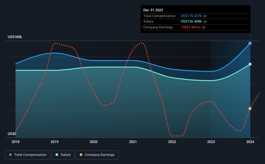Viewport: 265px width, 164px height.
Task: Click the US$136.408k salary value
Action: pos(191,22)
